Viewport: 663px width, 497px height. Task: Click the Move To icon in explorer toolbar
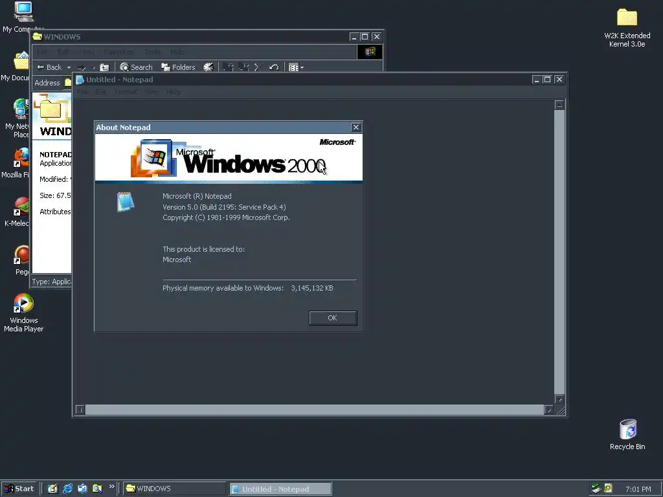229,67
